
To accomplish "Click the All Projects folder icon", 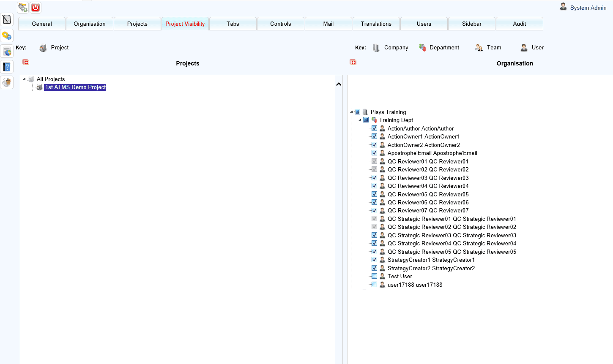I will point(31,79).
